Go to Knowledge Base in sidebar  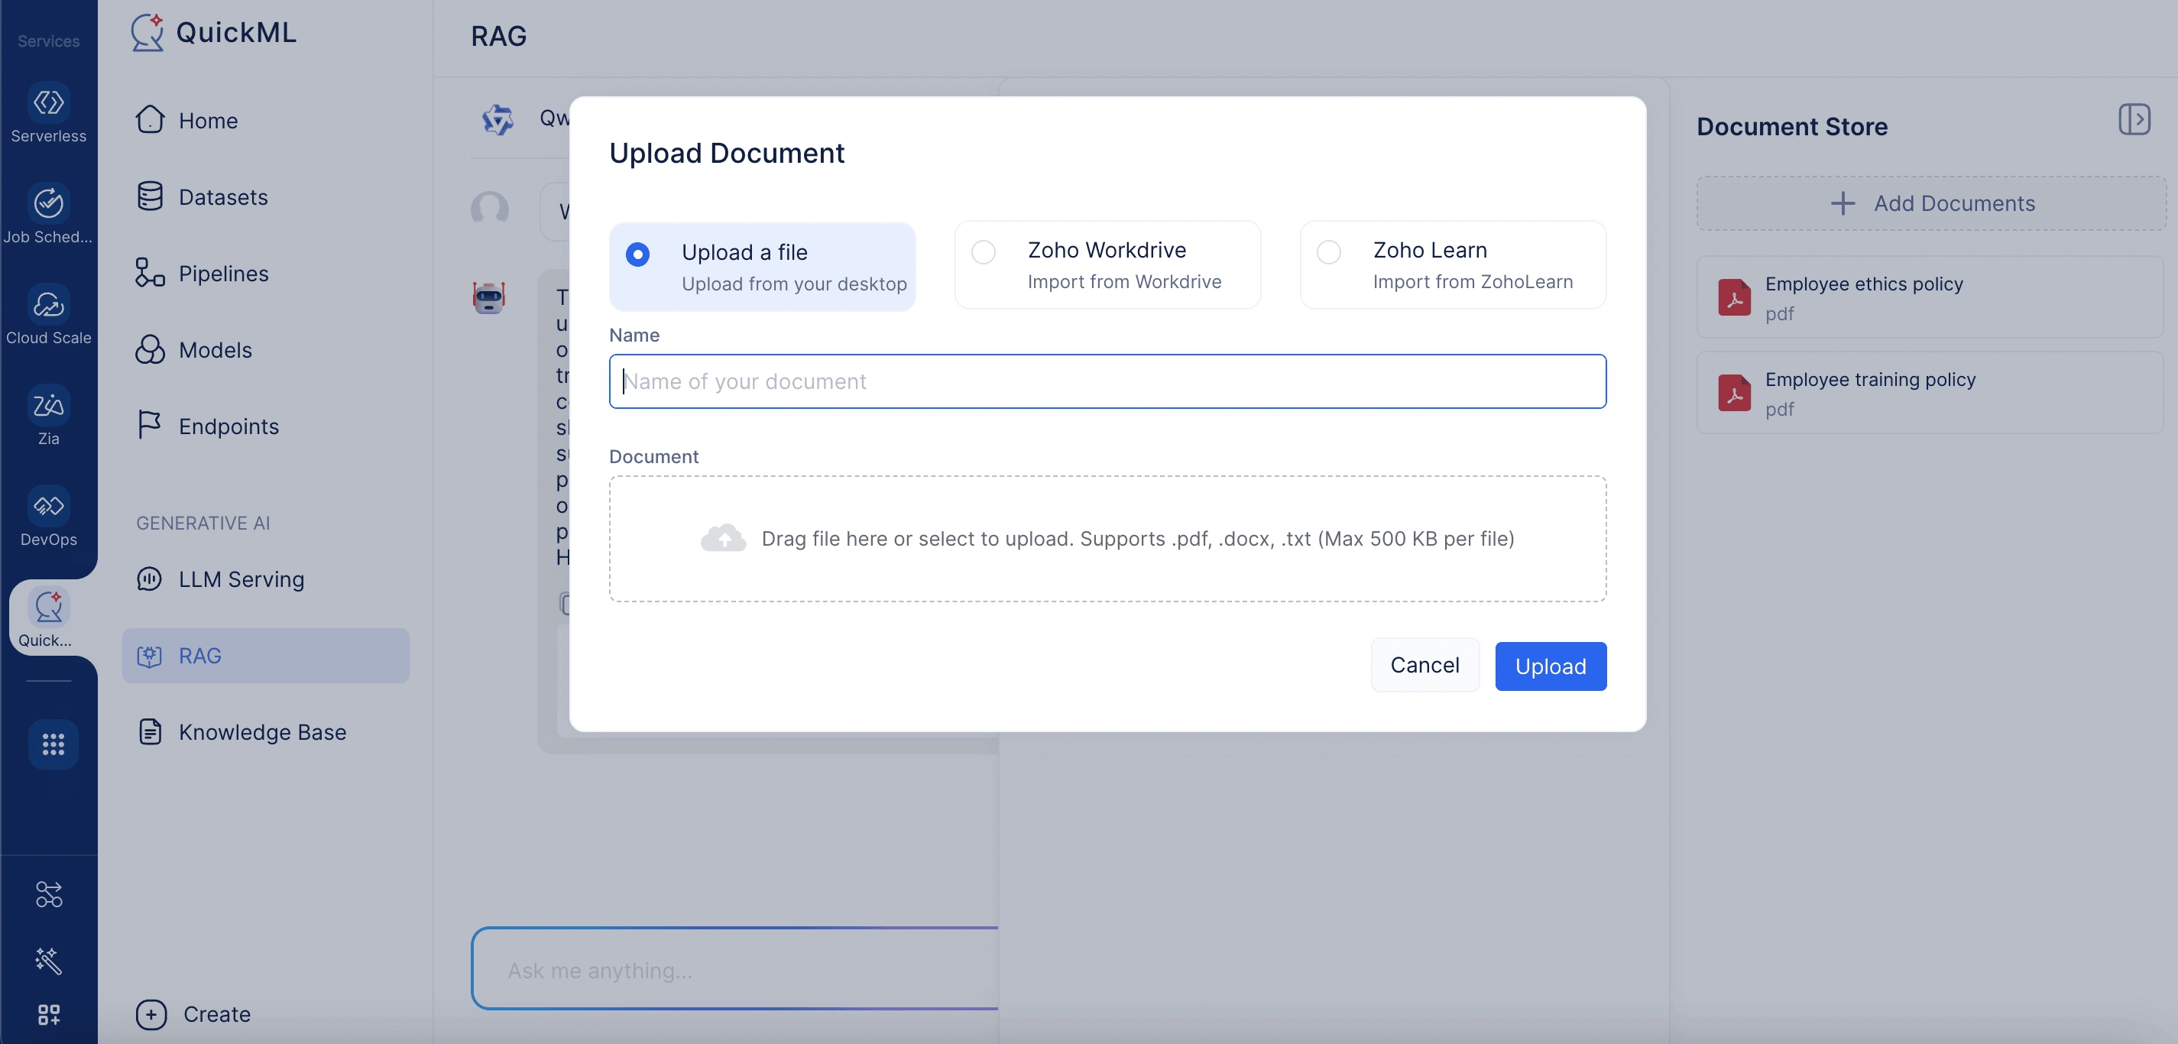(x=241, y=731)
